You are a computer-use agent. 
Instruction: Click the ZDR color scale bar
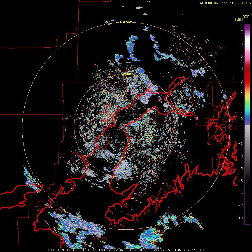[x=247, y=124]
